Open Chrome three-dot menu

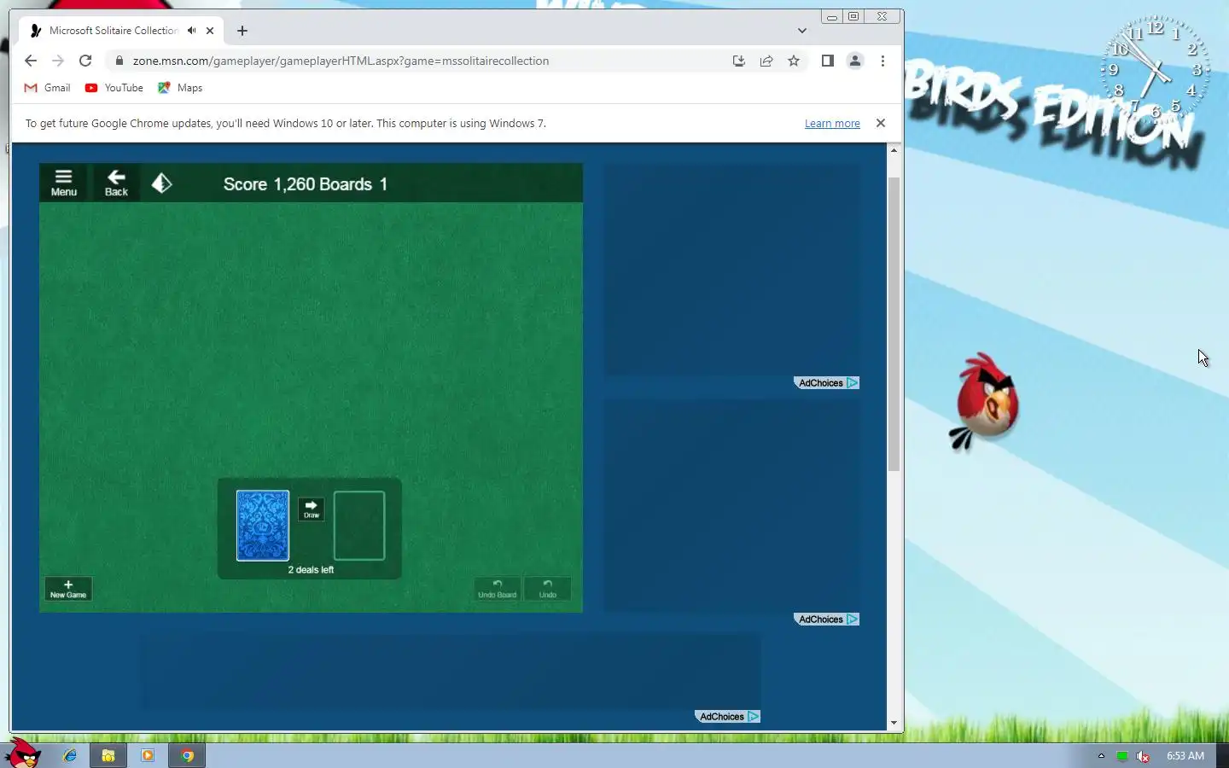click(x=882, y=61)
